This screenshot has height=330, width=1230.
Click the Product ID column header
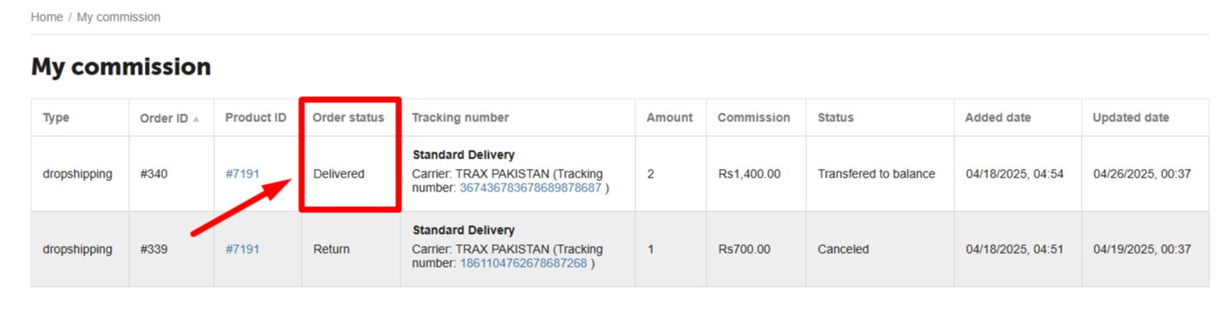click(256, 118)
